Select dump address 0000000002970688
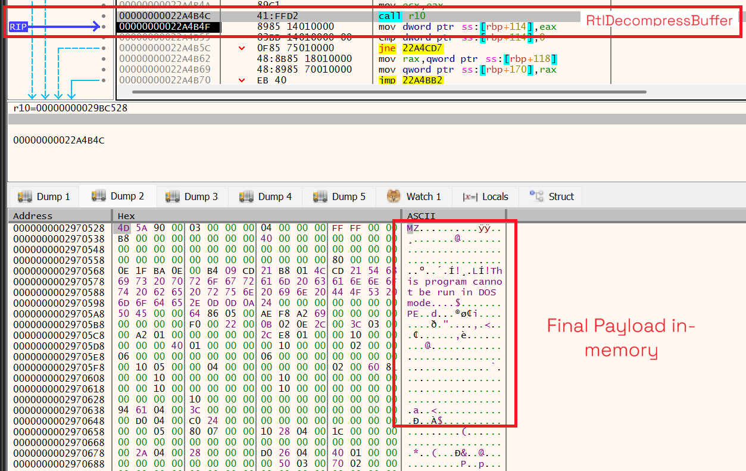The height and width of the screenshot is (471, 746). pyautogui.click(x=59, y=464)
